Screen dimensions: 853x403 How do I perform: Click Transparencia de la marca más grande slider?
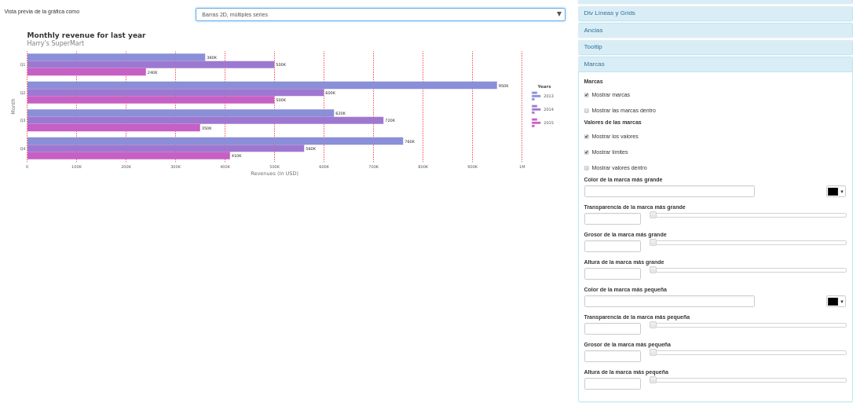(748, 215)
